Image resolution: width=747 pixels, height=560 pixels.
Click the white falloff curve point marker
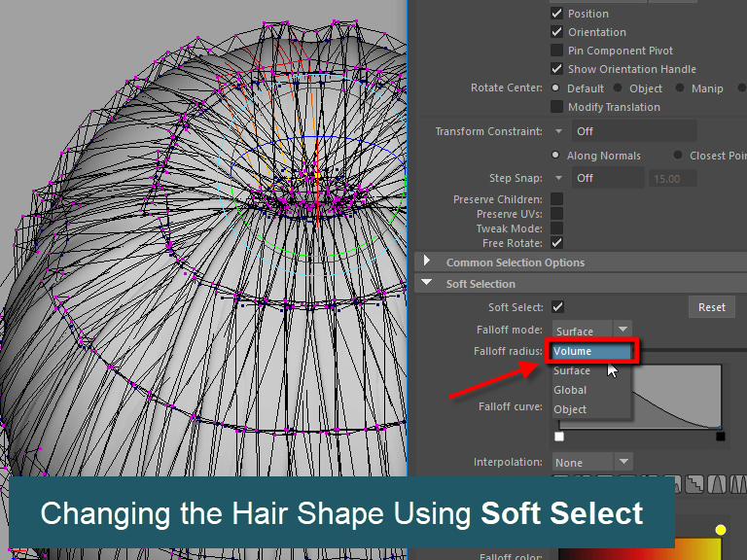559,437
